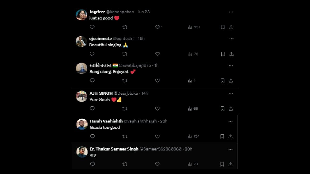Reply to Jagrizzz's "just so good" tweet
Viewport: 310px width, 174px height.
click(x=92, y=27)
